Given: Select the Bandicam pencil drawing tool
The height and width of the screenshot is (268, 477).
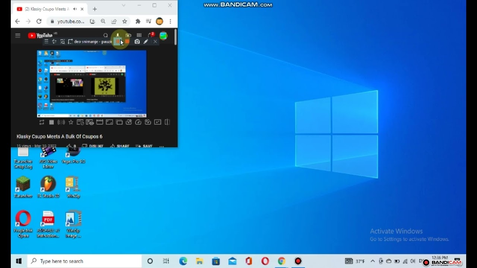Looking at the screenshot, I should (146, 42).
